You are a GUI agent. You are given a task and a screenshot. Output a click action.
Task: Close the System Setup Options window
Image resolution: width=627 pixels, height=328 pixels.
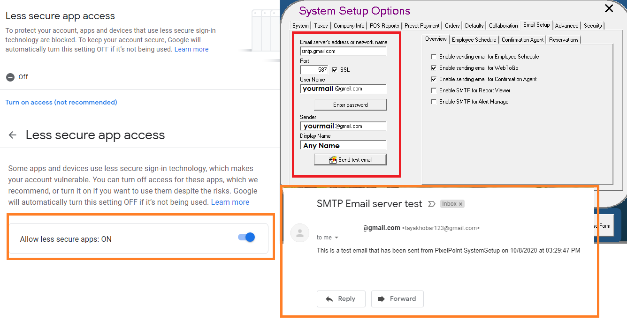pyautogui.click(x=609, y=8)
